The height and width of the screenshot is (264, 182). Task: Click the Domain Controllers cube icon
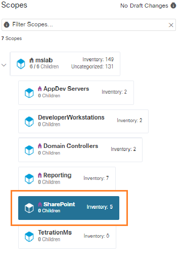29,150
